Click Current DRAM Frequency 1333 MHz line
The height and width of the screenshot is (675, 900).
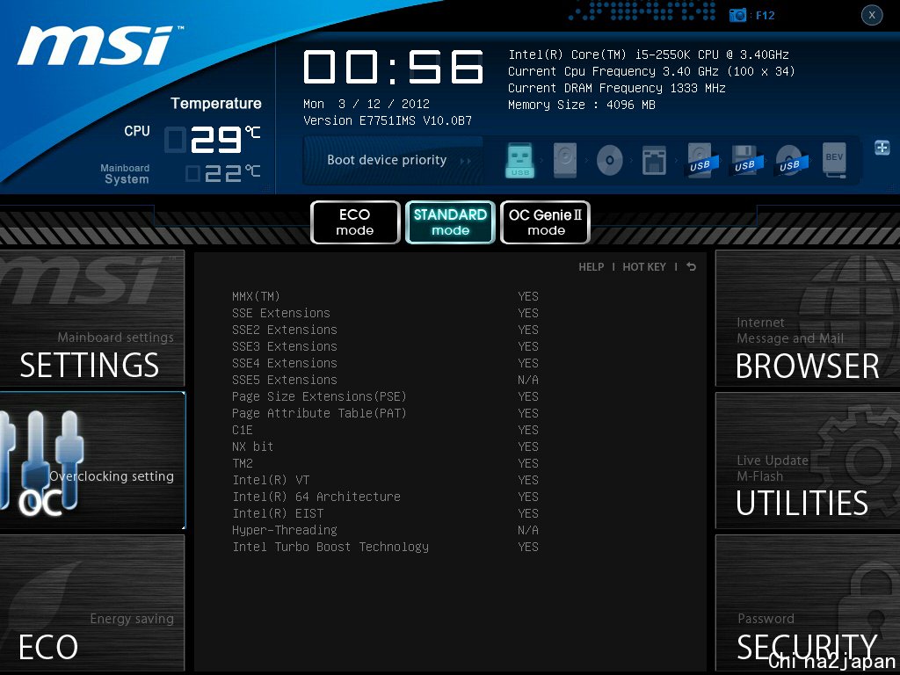617,88
